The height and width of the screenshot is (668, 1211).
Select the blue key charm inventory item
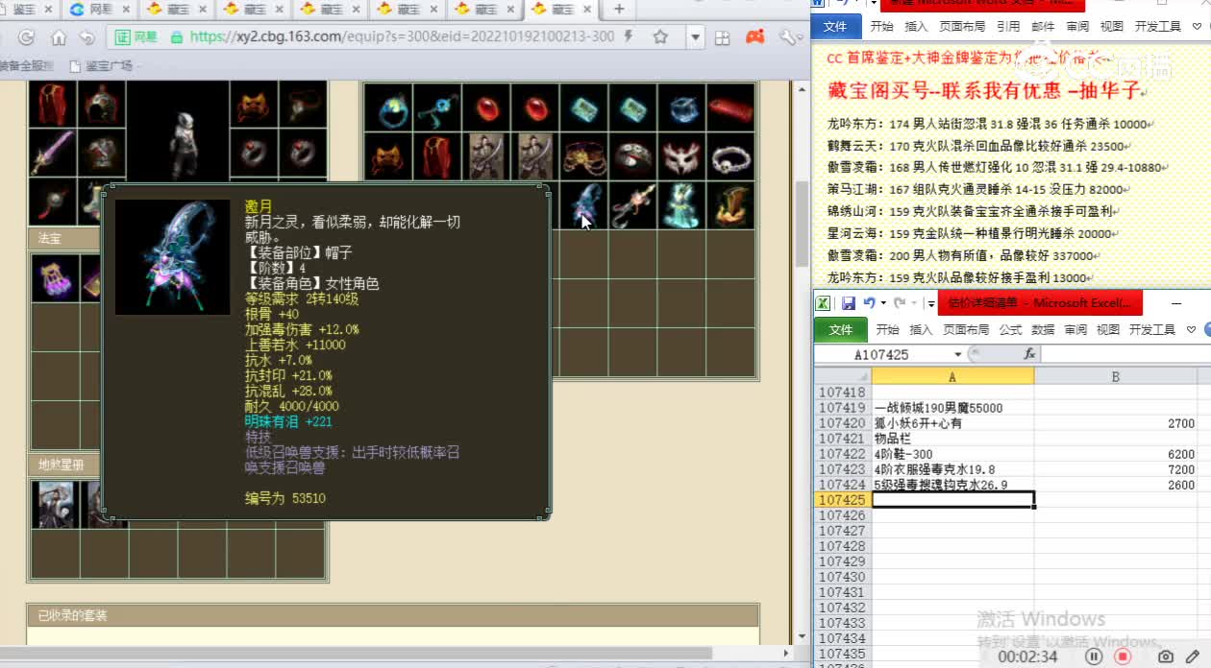point(437,108)
